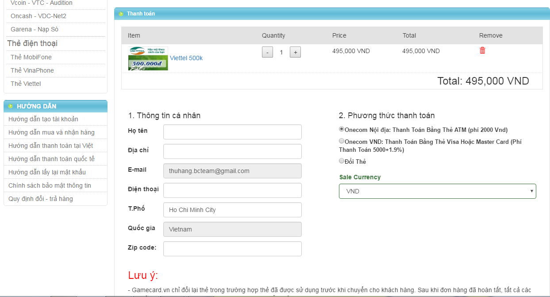
Task: Focus the Họ tên input field
Action: tap(232, 132)
